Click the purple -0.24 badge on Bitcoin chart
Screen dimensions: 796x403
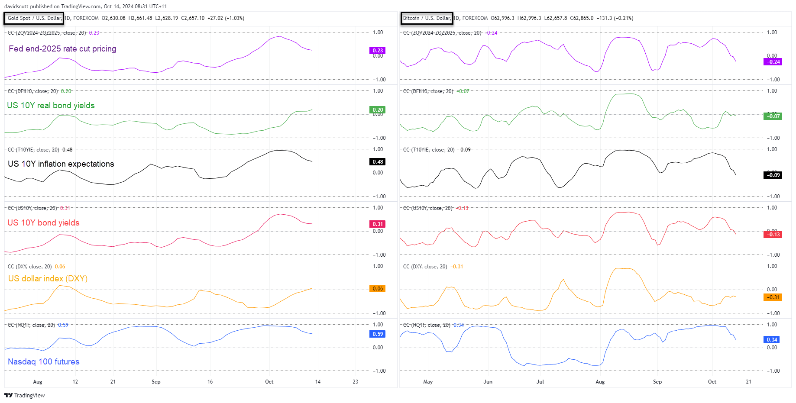point(773,62)
